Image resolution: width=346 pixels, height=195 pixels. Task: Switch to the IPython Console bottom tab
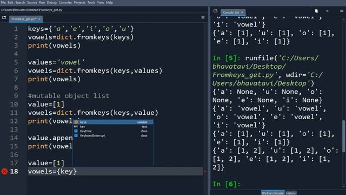point(272,193)
